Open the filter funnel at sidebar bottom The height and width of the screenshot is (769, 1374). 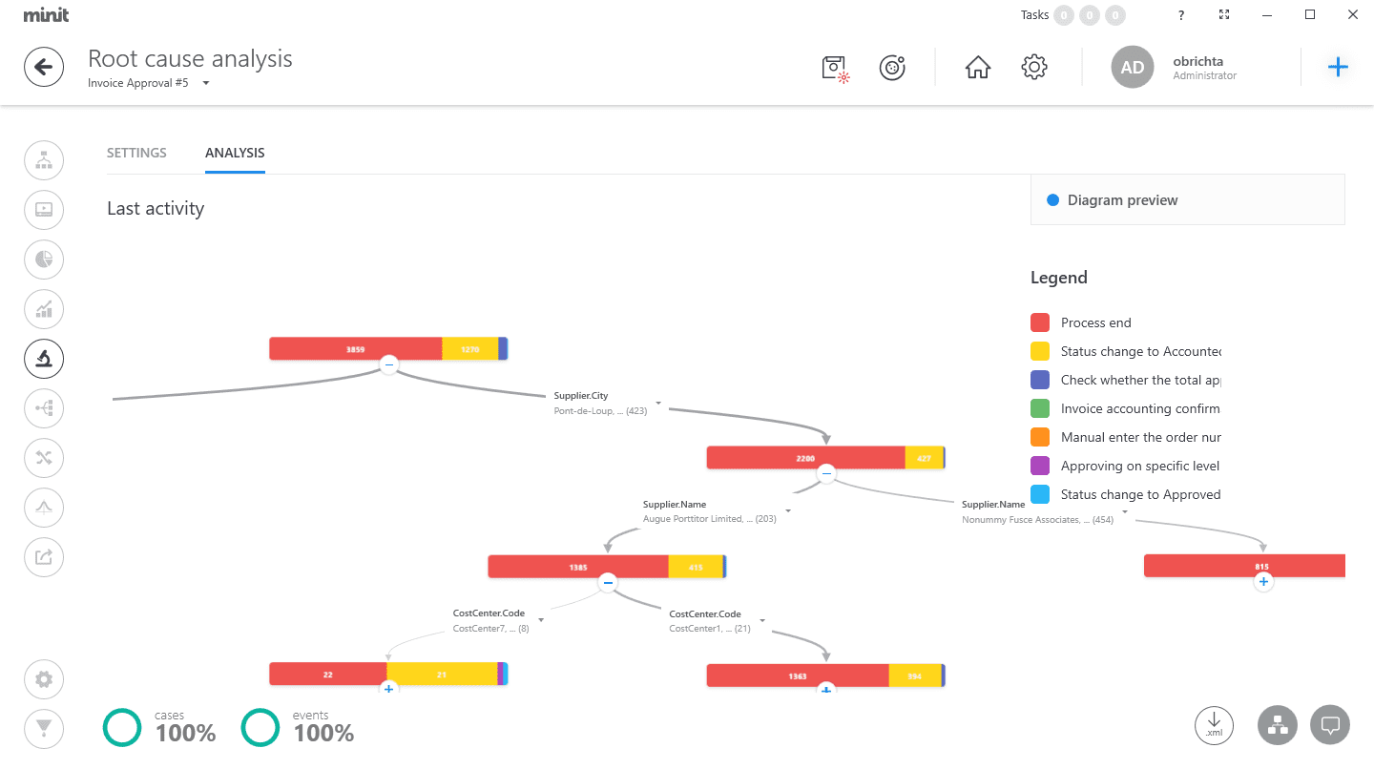click(44, 728)
